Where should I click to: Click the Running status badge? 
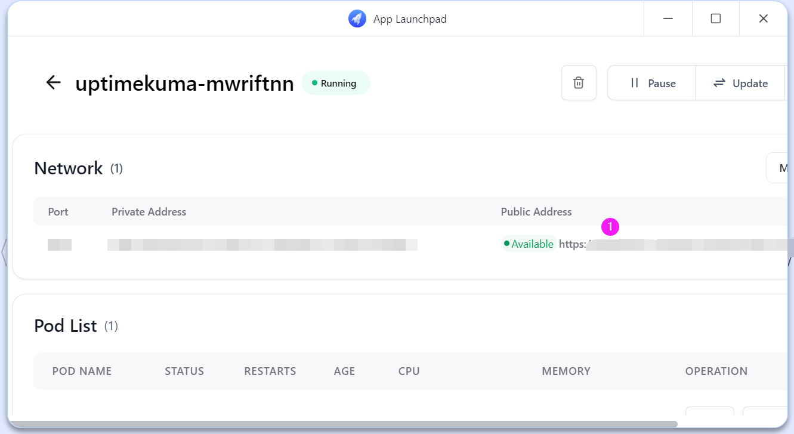[x=336, y=83]
